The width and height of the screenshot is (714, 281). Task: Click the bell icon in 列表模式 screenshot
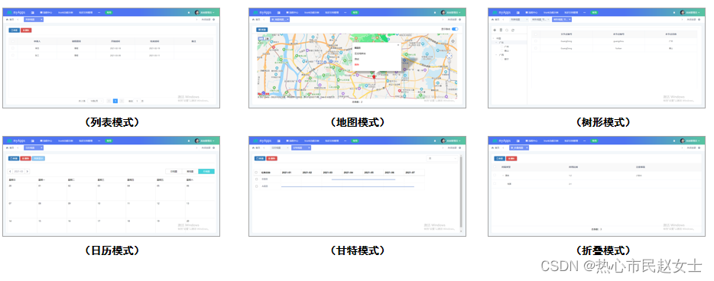pos(189,13)
